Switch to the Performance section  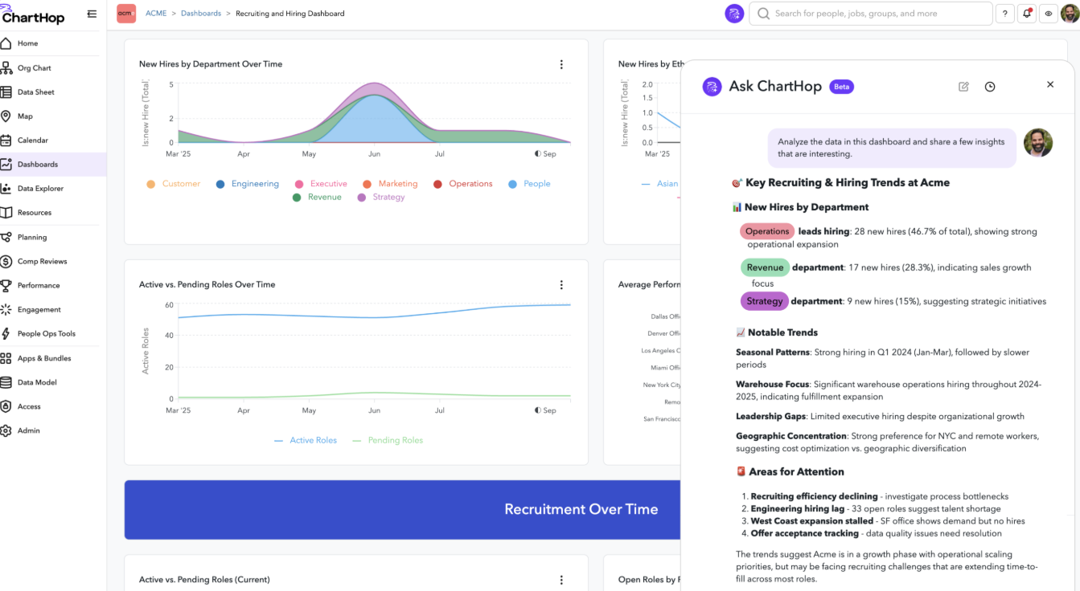pos(36,285)
